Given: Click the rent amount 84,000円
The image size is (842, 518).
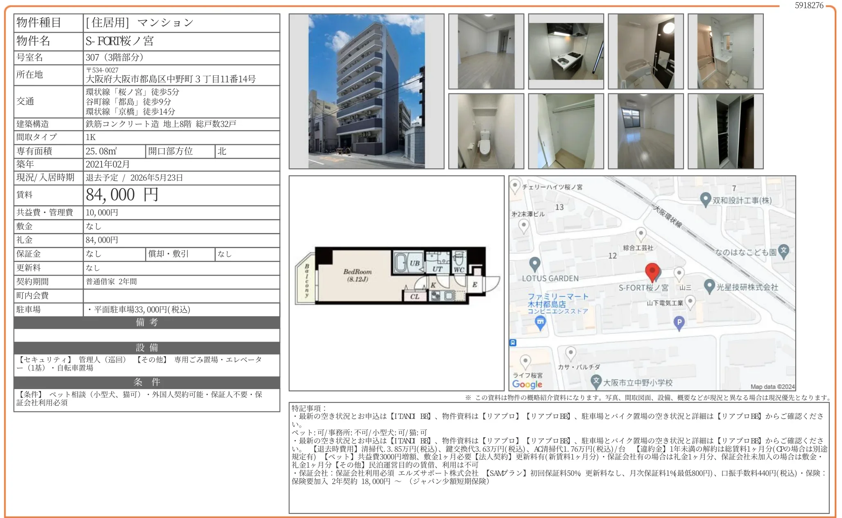Looking at the screenshot, I should [122, 195].
